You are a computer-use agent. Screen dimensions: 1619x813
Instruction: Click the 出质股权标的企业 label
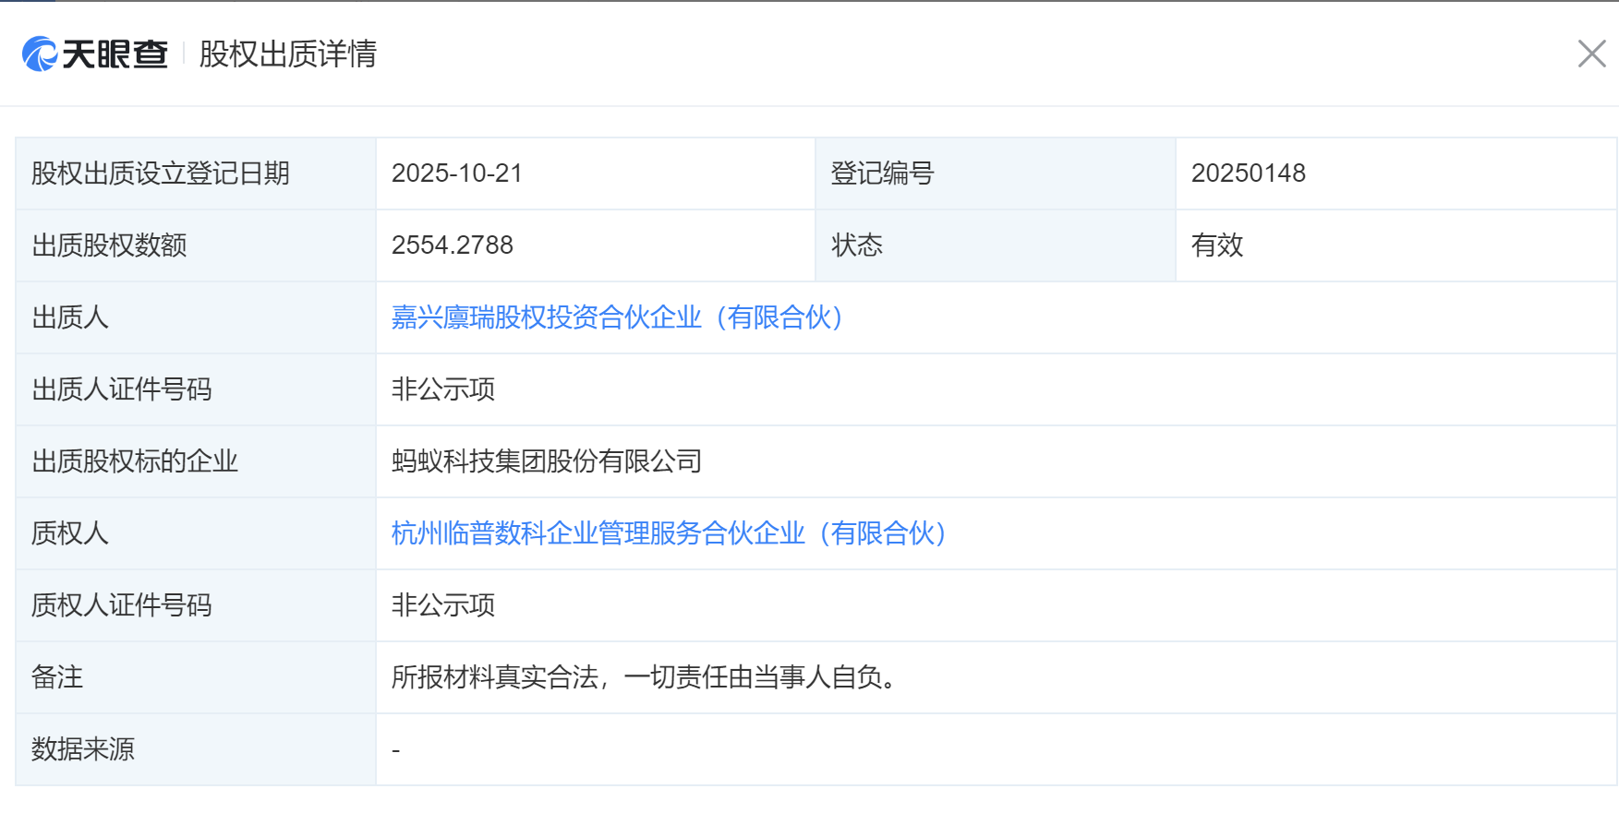tap(135, 461)
